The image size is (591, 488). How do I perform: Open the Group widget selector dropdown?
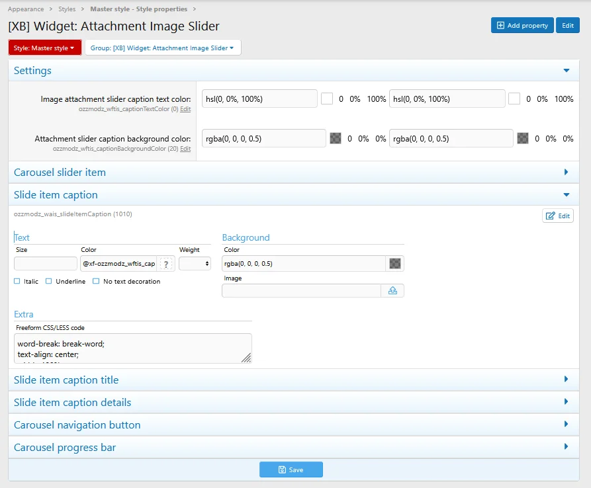point(163,48)
